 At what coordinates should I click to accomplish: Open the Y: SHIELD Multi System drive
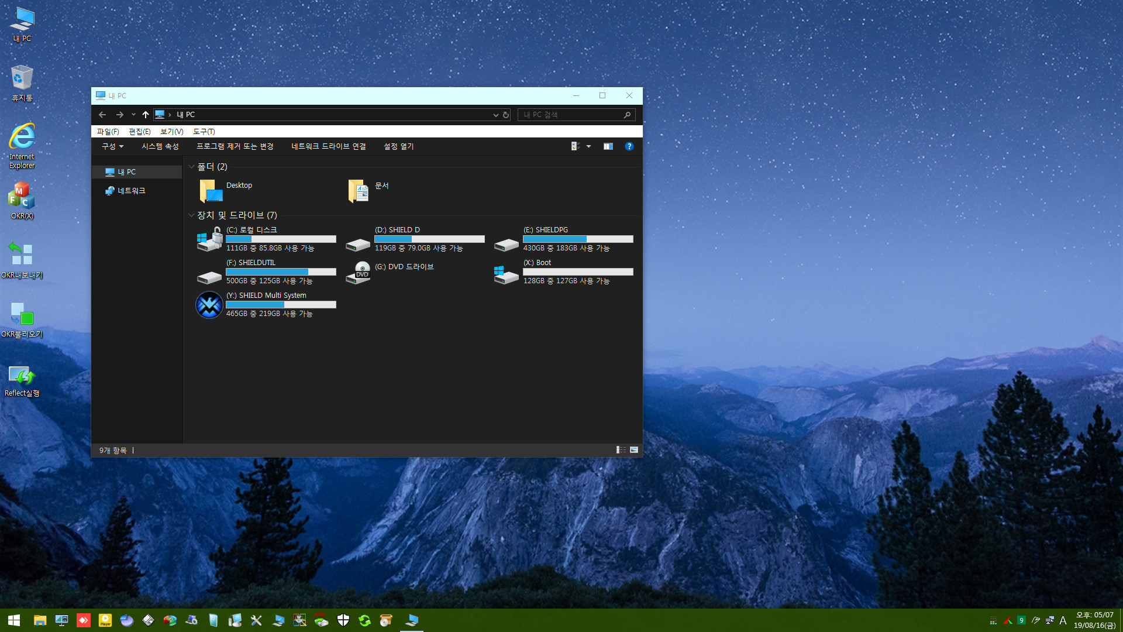click(x=266, y=304)
